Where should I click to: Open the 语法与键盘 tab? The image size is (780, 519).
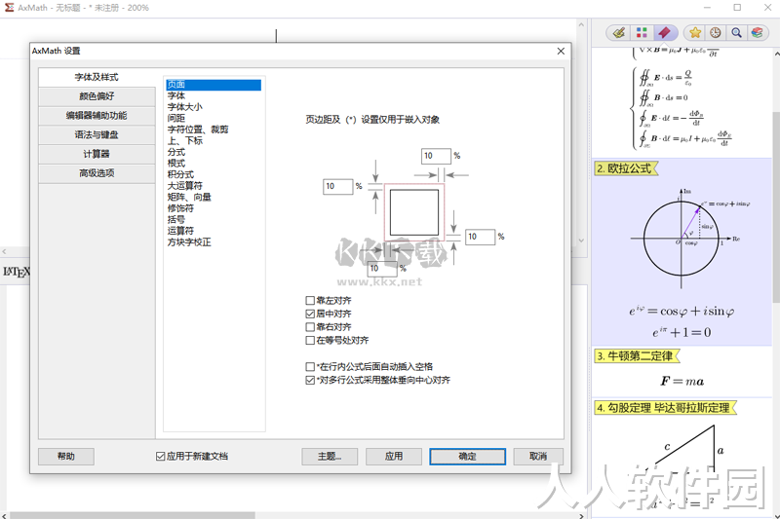click(97, 135)
